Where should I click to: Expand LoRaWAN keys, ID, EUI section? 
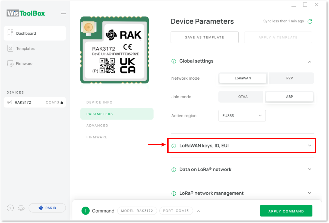pyautogui.click(x=309, y=146)
